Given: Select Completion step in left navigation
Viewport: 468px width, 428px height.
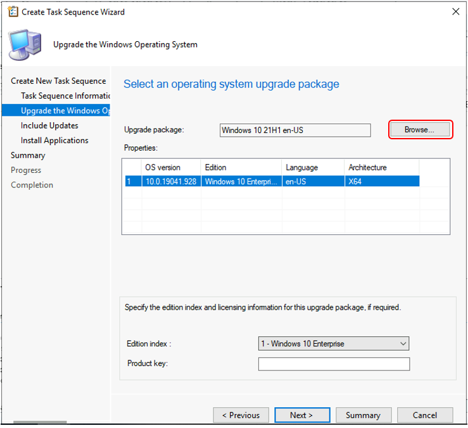Looking at the screenshot, I should click(32, 185).
